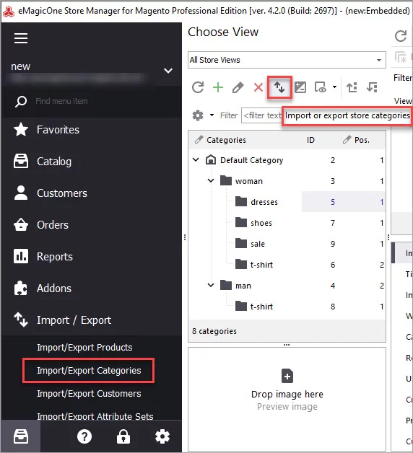
Task: Open the Addons section
Action: 54,289
